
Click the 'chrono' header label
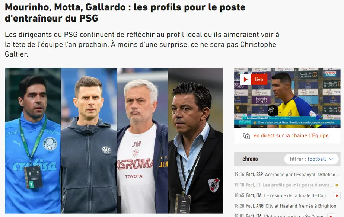[250, 159]
